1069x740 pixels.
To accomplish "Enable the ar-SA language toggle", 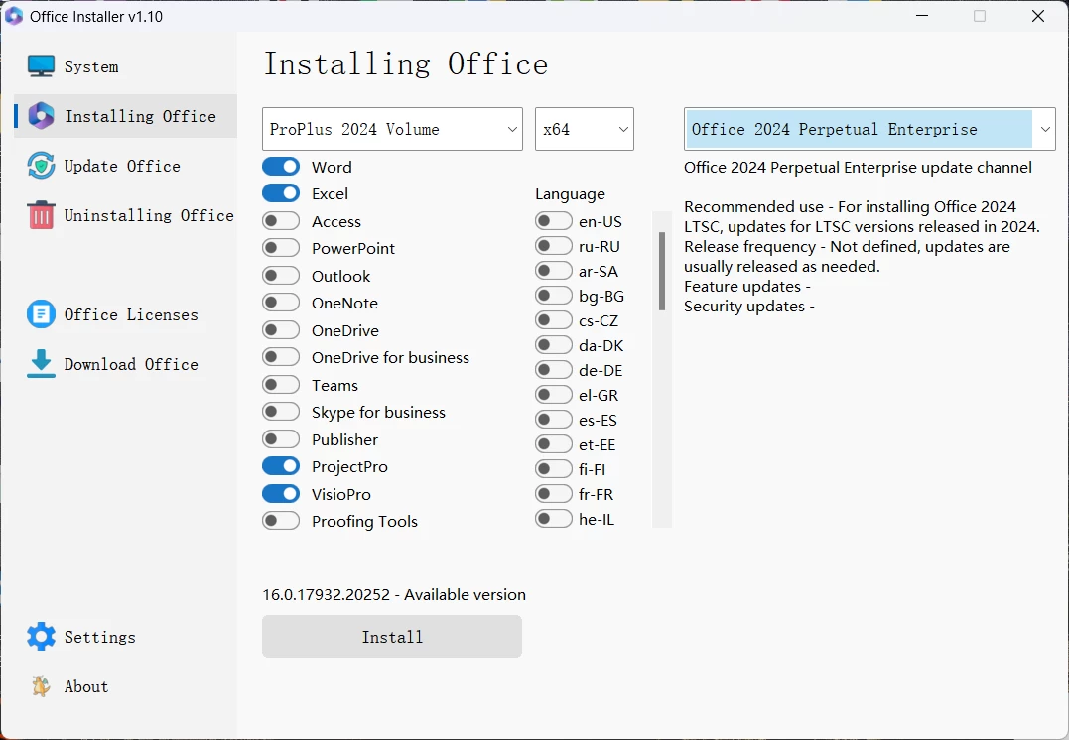I will (x=554, y=271).
